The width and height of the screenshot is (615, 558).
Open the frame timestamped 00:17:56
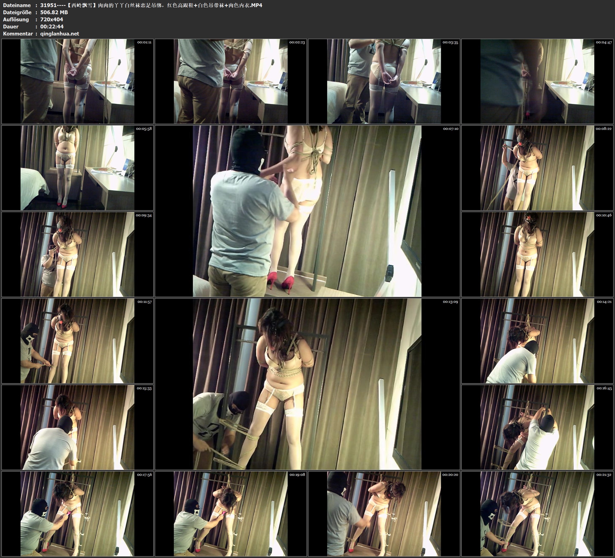tap(78, 514)
